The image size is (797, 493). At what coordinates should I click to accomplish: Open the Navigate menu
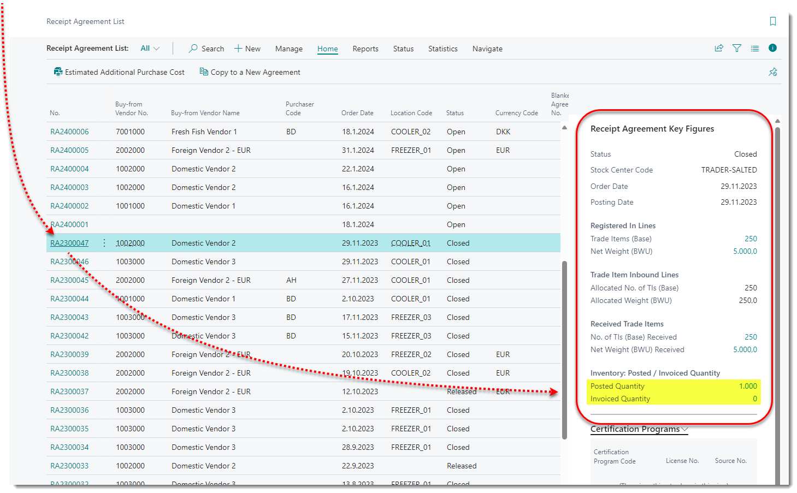487,49
